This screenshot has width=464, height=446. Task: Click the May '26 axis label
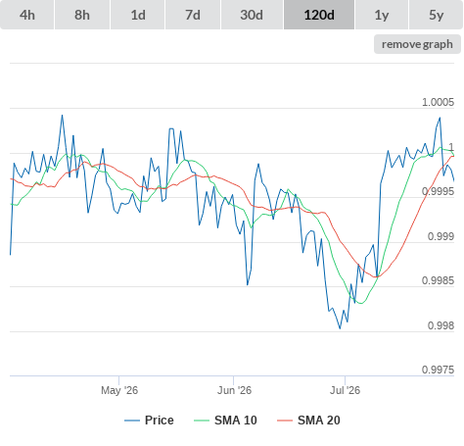tap(119, 390)
